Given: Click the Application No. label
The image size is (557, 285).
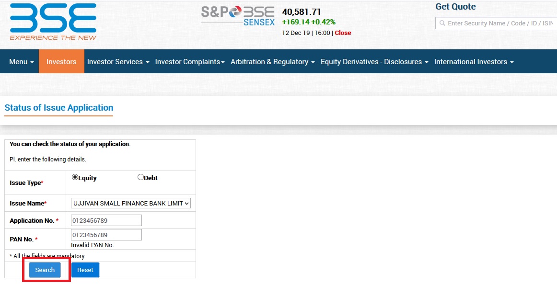Looking at the screenshot, I should coord(34,221).
